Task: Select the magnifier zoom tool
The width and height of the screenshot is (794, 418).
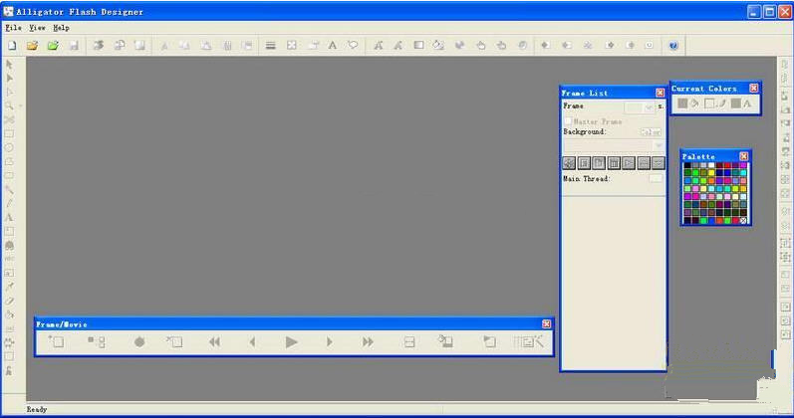Action: 9,105
